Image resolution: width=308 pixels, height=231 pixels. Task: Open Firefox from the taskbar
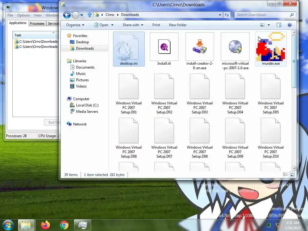tap(45, 225)
